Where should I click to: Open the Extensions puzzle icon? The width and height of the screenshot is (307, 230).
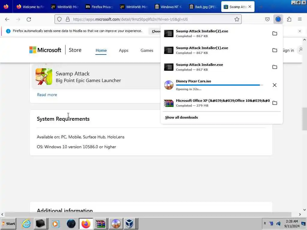pos(289,19)
